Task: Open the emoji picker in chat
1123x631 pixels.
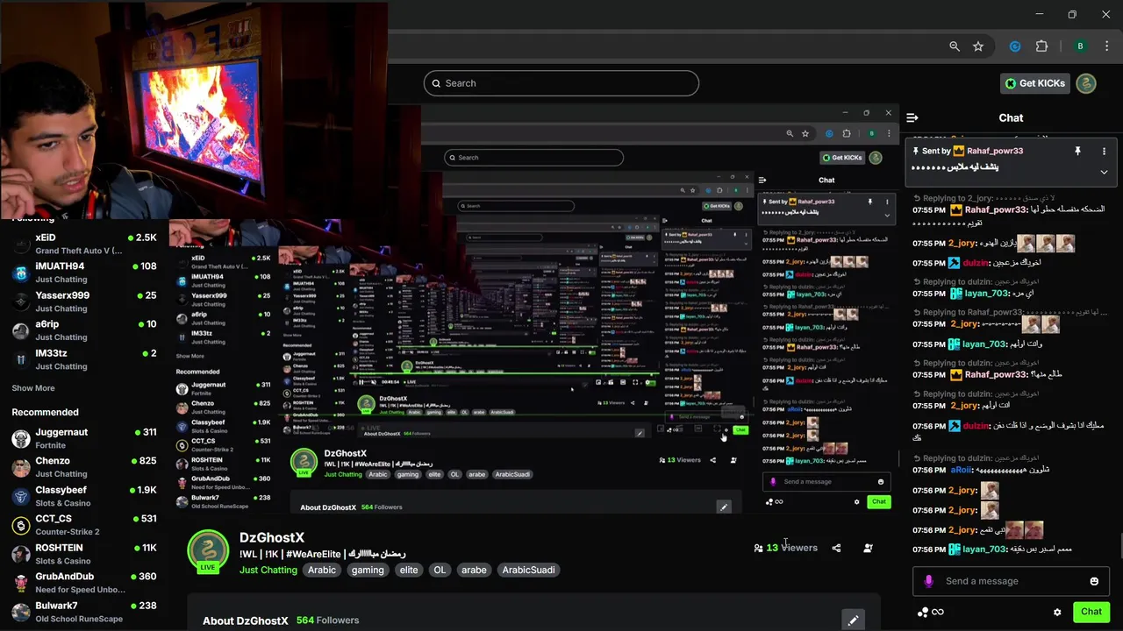Action: coord(1094,581)
